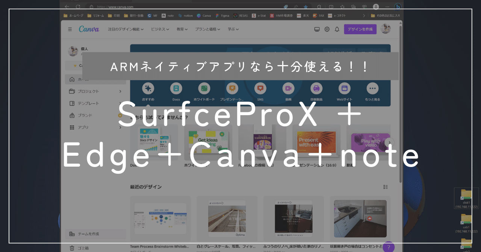Open the Docs category icon
The image size is (481, 252).
tap(176, 89)
